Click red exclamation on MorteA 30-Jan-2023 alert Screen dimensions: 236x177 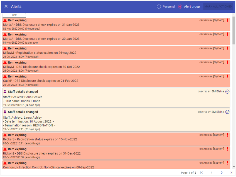point(227,34)
